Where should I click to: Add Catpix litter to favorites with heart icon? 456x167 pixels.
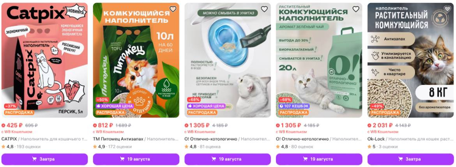click(81, 9)
